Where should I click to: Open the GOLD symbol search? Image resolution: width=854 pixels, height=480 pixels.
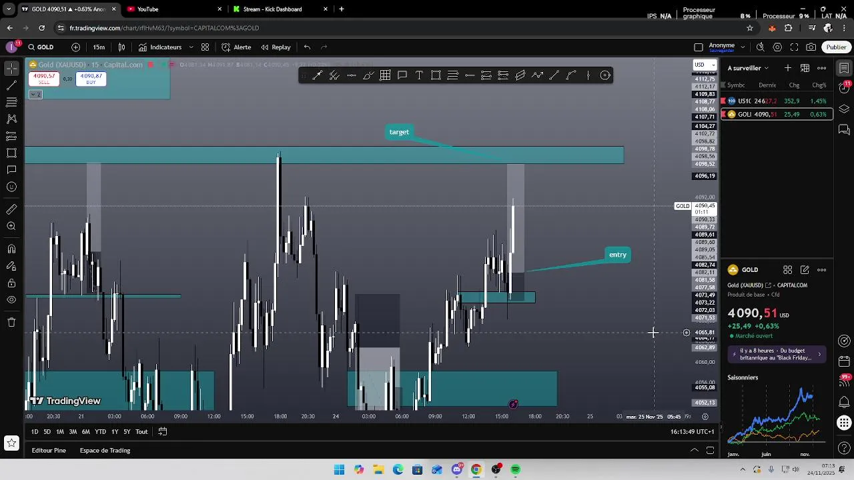coord(41,47)
